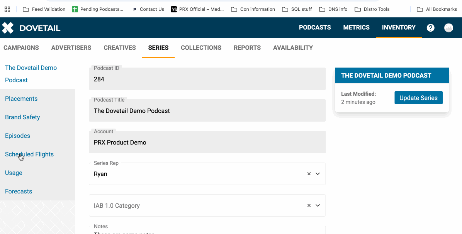Open the browser apps grid icon
The height and width of the screenshot is (234, 462).
point(7,9)
